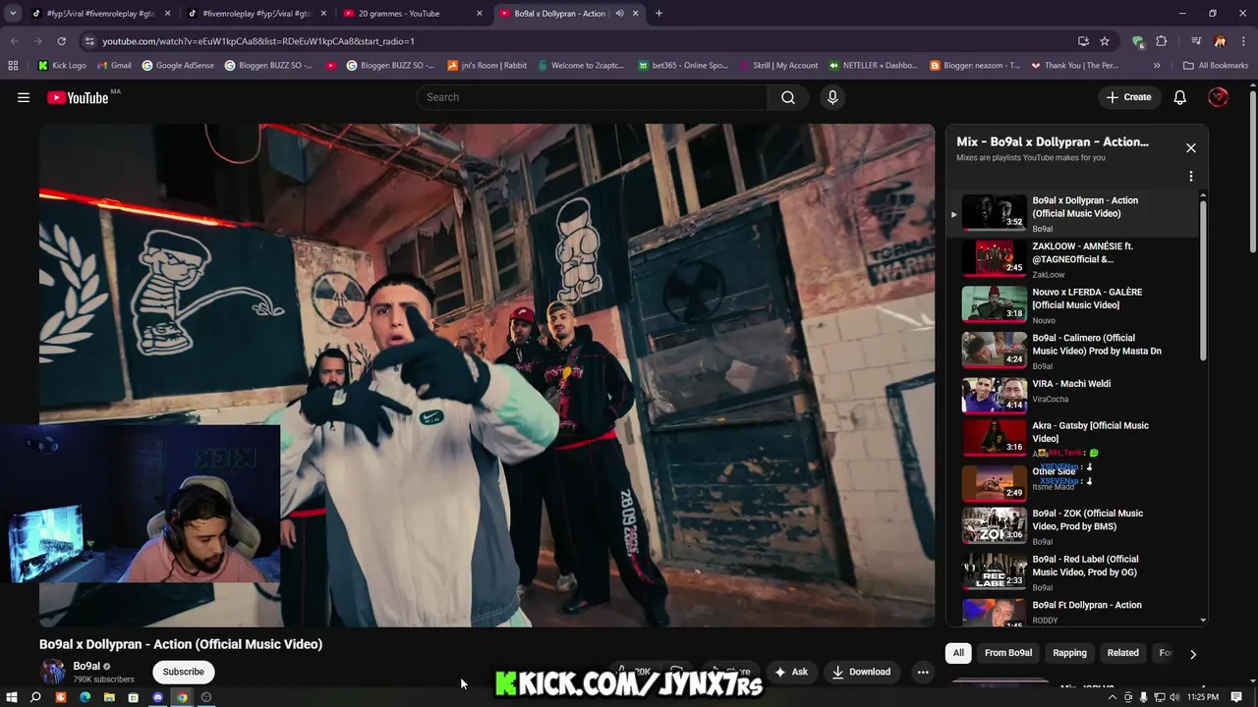Click the taskbar clock 11:25 PM
This screenshot has height=707, width=1258.
pyautogui.click(x=1203, y=697)
